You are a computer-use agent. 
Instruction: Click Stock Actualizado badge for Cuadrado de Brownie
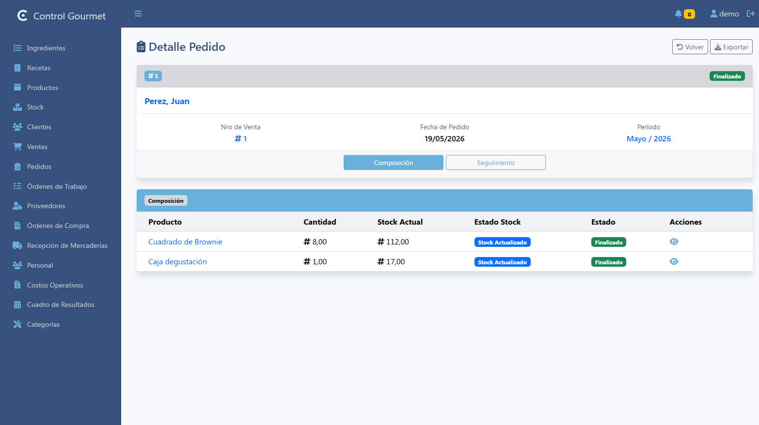(x=502, y=242)
